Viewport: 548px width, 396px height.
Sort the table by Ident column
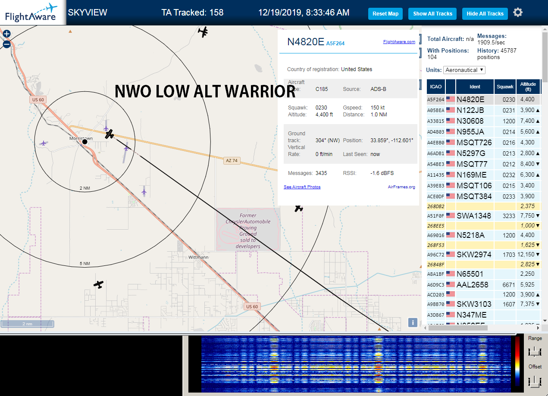point(475,87)
